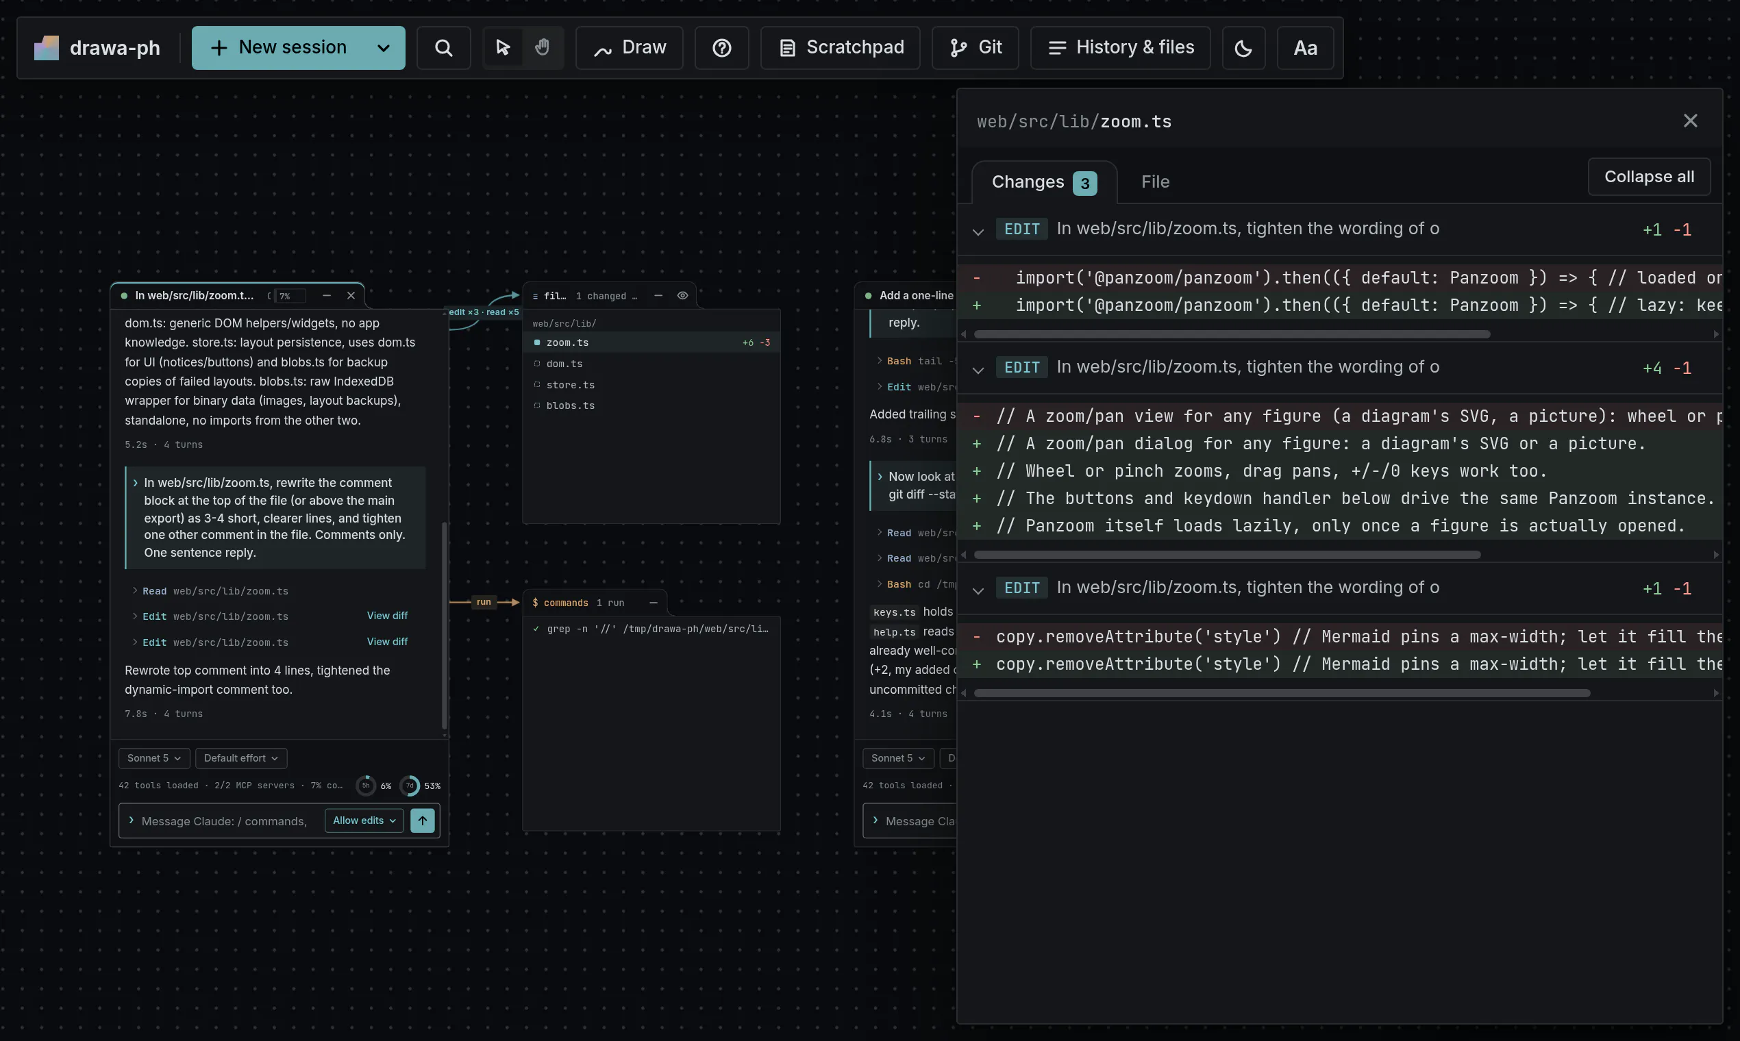The height and width of the screenshot is (1041, 1740).
Task: Expand the Read web/src/lib/zoom.ts step
Action: [210, 591]
